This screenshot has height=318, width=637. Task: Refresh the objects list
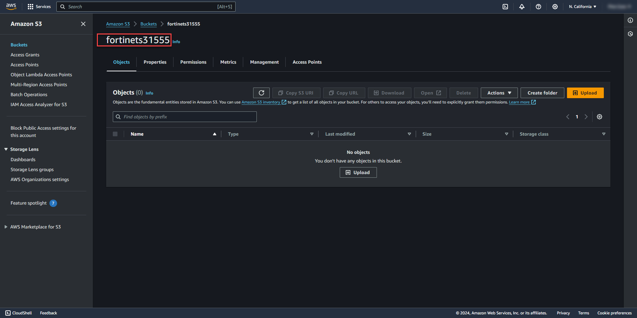coord(261,93)
